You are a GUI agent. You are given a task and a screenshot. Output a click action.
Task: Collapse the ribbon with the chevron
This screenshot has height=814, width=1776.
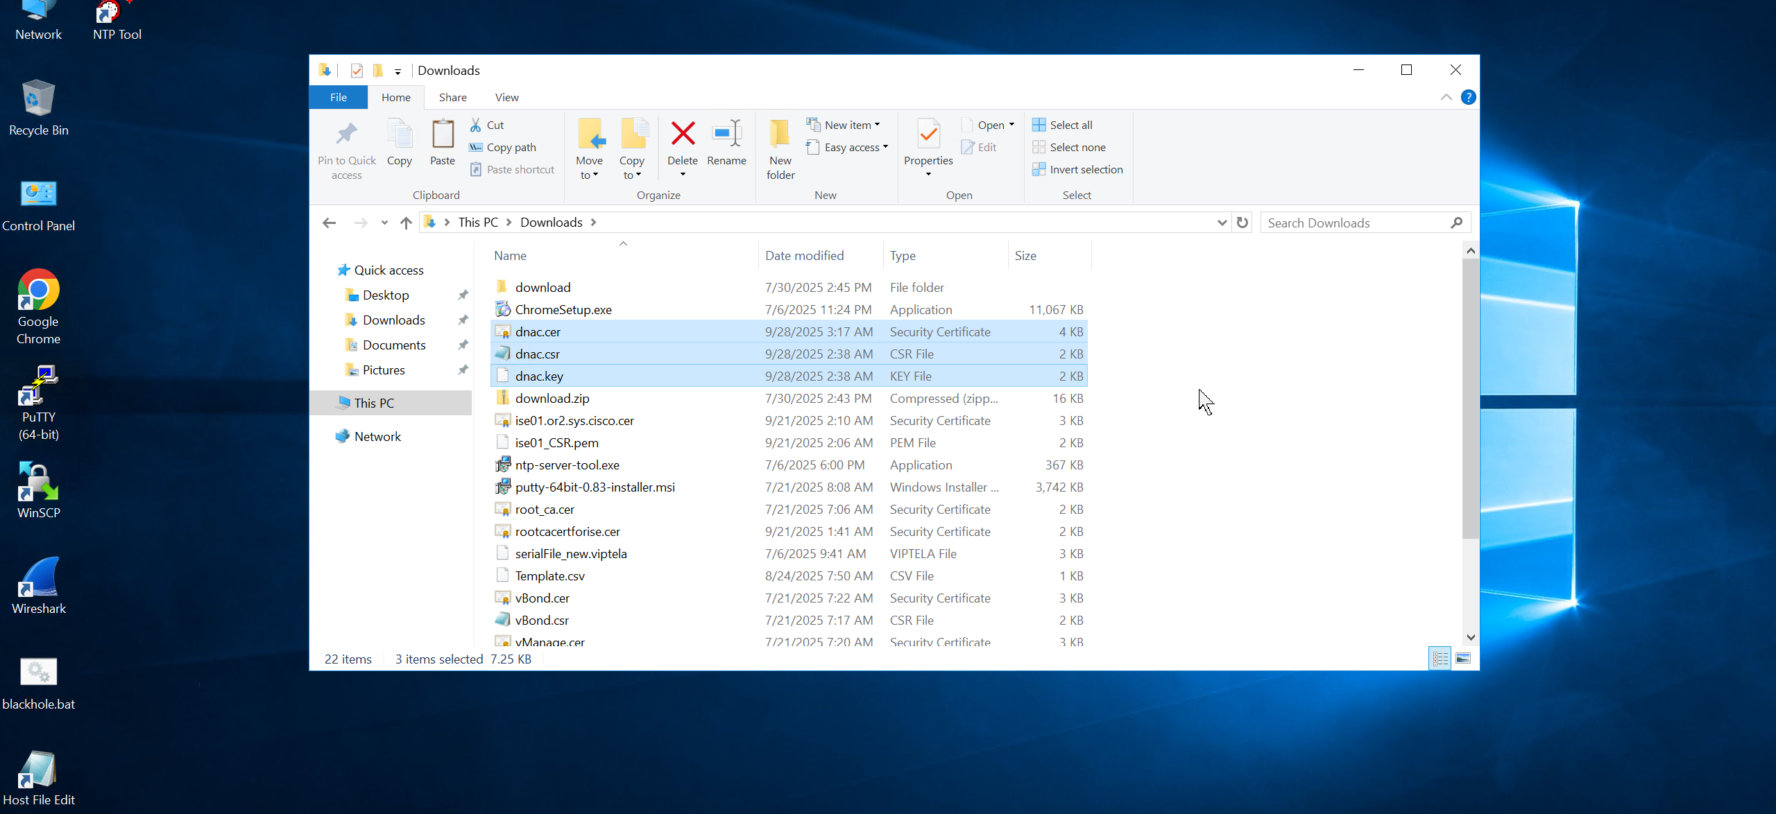click(x=1446, y=97)
